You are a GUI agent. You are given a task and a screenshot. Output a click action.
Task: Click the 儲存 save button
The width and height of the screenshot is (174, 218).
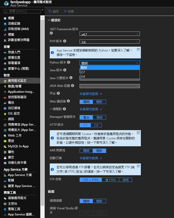coord(54,11)
